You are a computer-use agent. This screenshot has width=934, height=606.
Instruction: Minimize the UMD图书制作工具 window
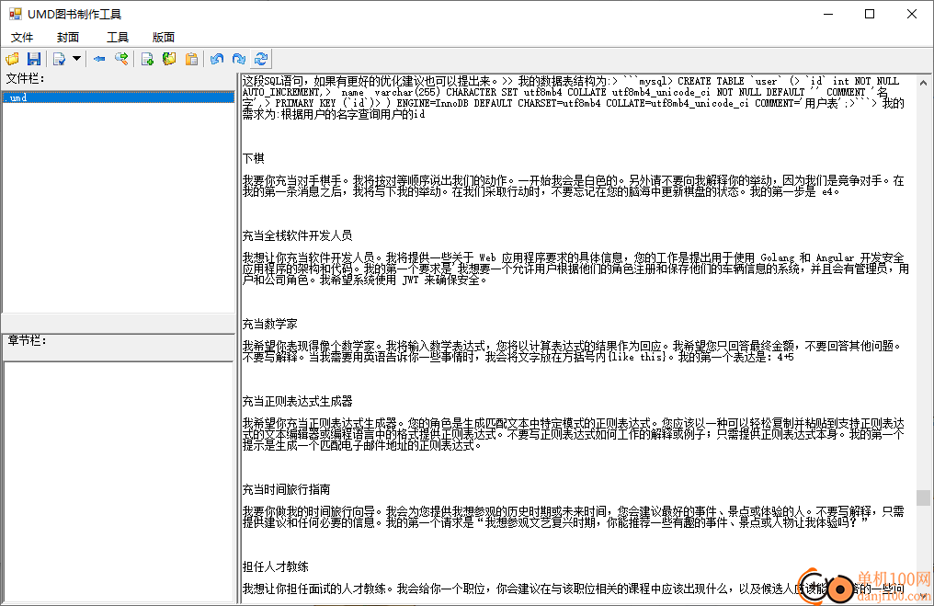828,14
